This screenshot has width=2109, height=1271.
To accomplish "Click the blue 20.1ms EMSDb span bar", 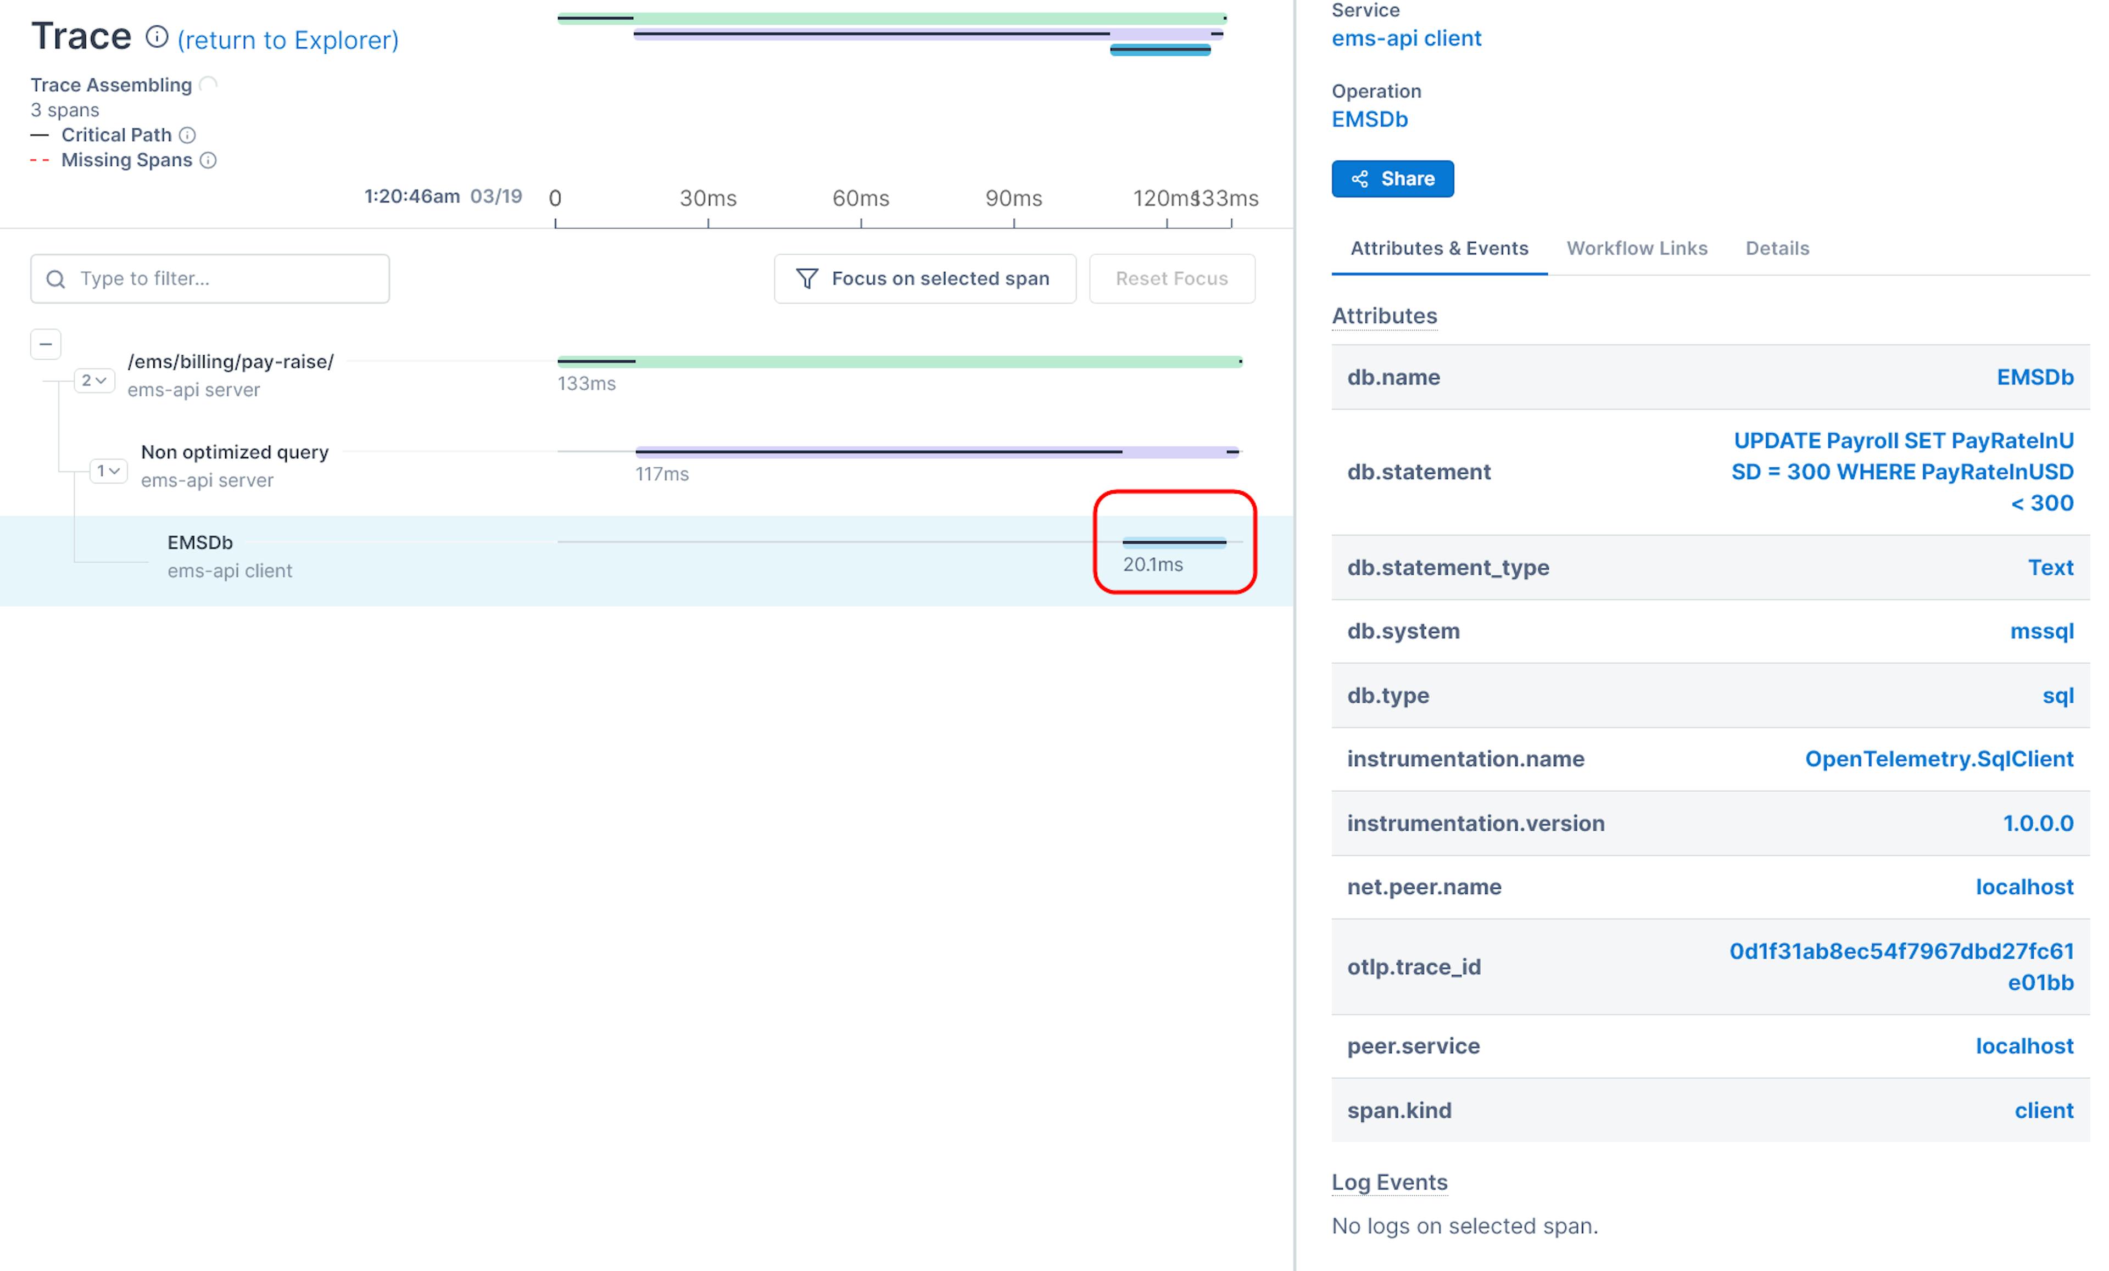I will click(x=1174, y=542).
